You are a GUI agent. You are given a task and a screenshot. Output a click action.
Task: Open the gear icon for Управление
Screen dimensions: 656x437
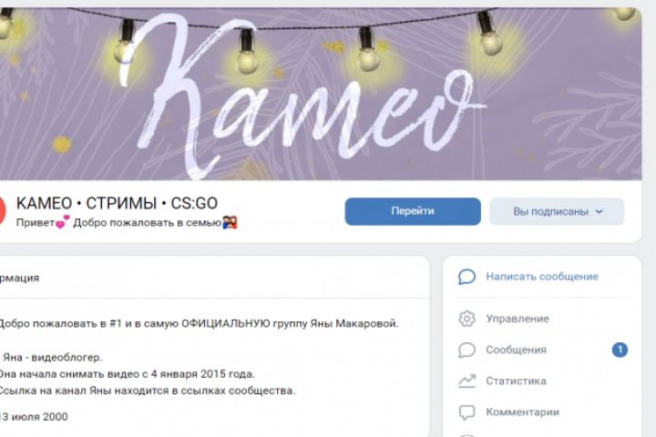pyautogui.click(x=466, y=319)
